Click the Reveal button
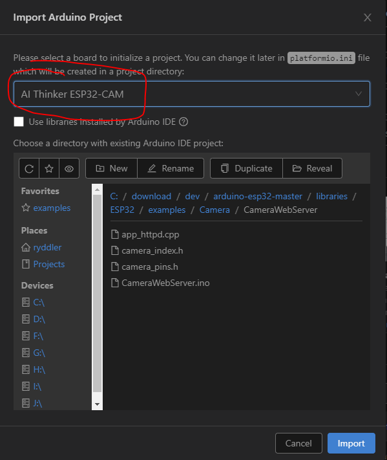 point(312,168)
